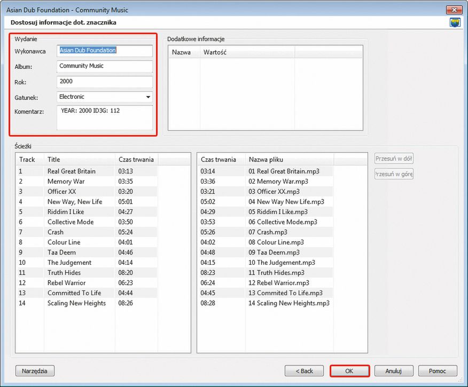
Task: Select track title Taa Deem
Action: tap(61, 252)
